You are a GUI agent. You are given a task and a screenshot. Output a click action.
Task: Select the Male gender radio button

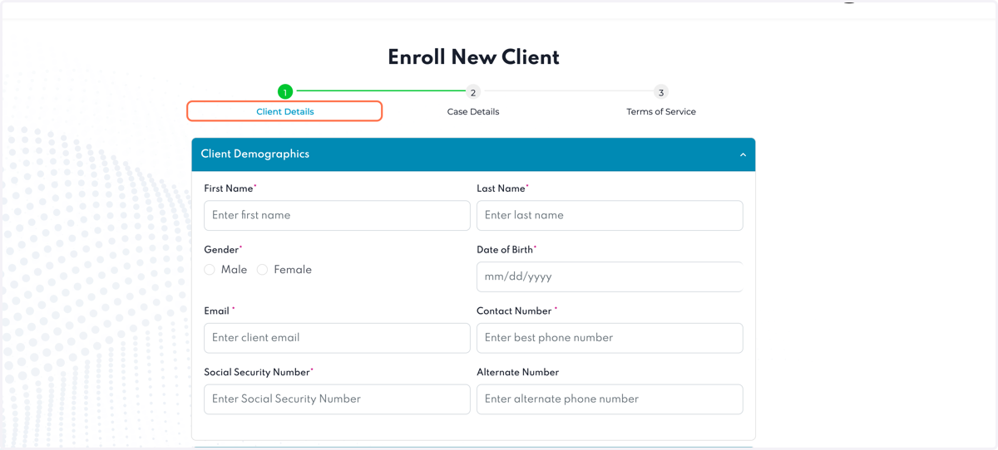coord(210,270)
